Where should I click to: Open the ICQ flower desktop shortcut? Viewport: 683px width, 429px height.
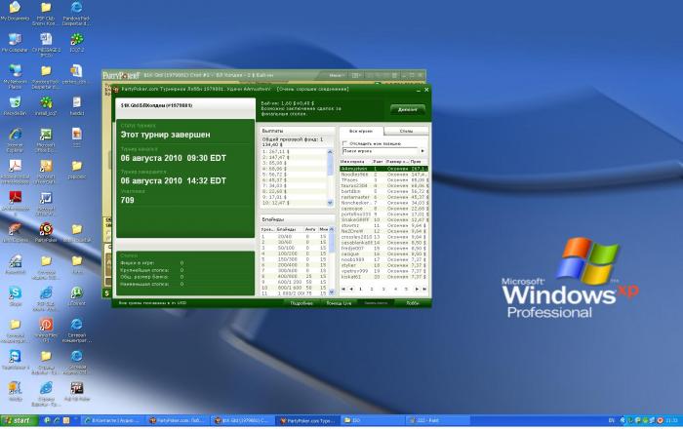77,40
